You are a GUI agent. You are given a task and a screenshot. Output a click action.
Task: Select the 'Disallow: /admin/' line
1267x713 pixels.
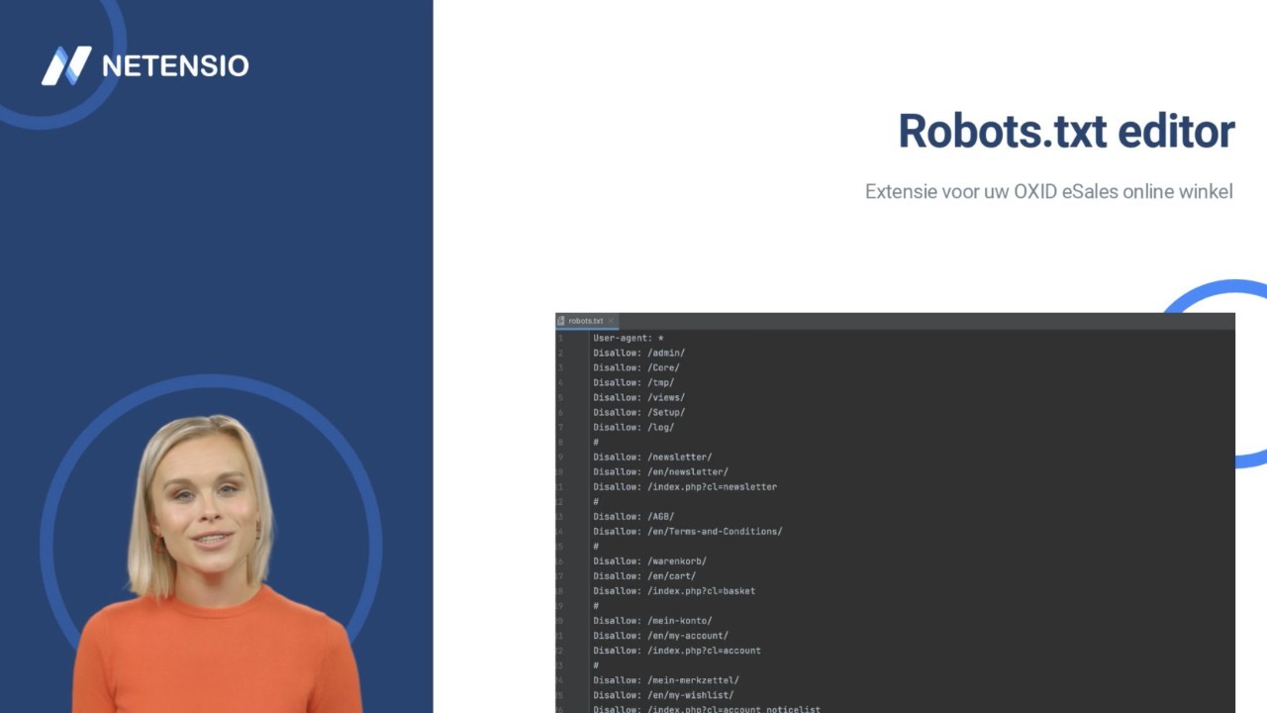pyautogui.click(x=638, y=353)
